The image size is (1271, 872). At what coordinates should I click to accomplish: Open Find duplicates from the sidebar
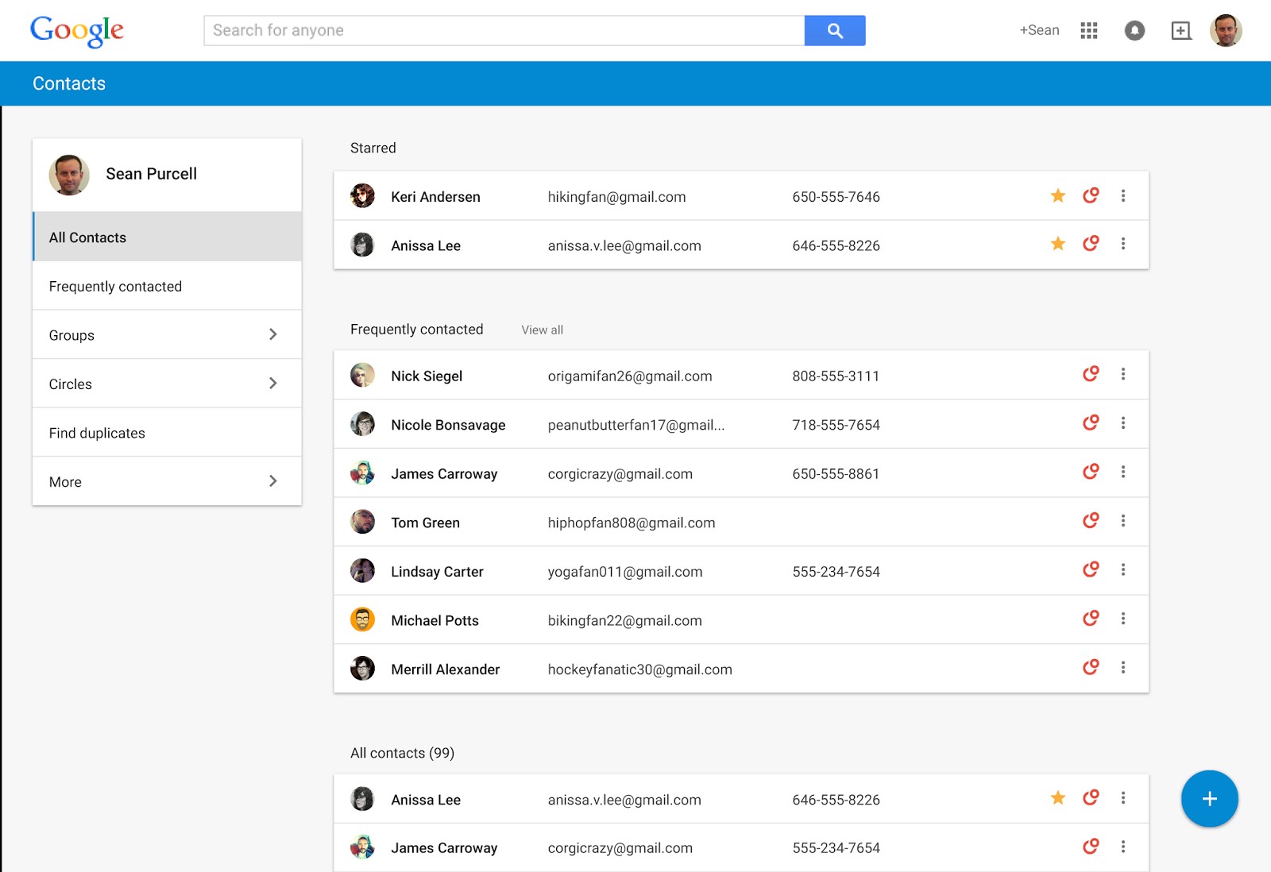(97, 433)
